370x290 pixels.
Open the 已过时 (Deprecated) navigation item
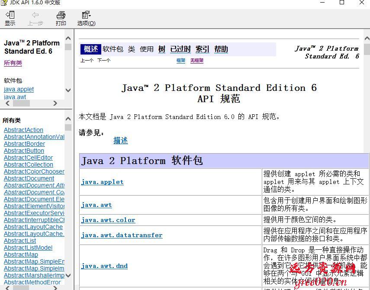[180, 49]
